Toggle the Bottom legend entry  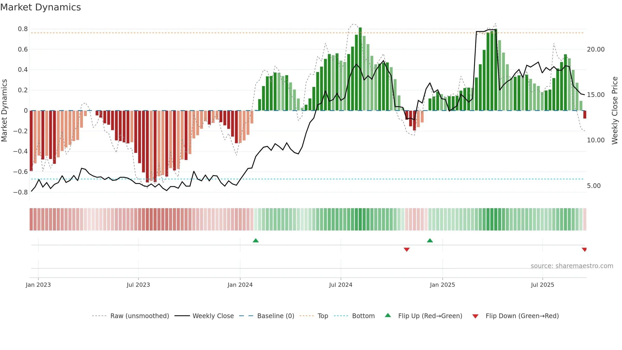(354, 316)
